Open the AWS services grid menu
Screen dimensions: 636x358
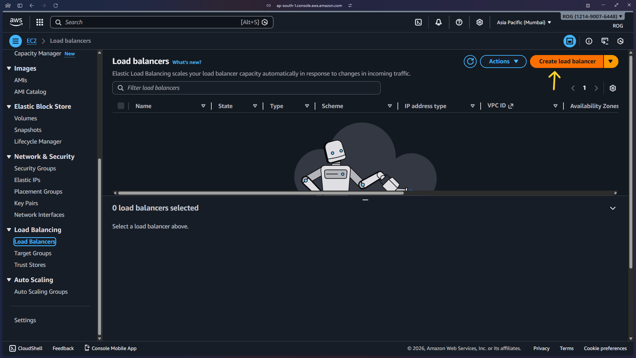[40, 22]
